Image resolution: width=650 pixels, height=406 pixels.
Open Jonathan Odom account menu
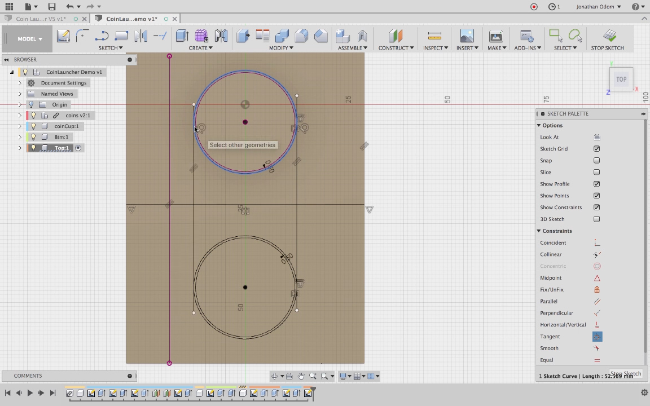pyautogui.click(x=599, y=7)
